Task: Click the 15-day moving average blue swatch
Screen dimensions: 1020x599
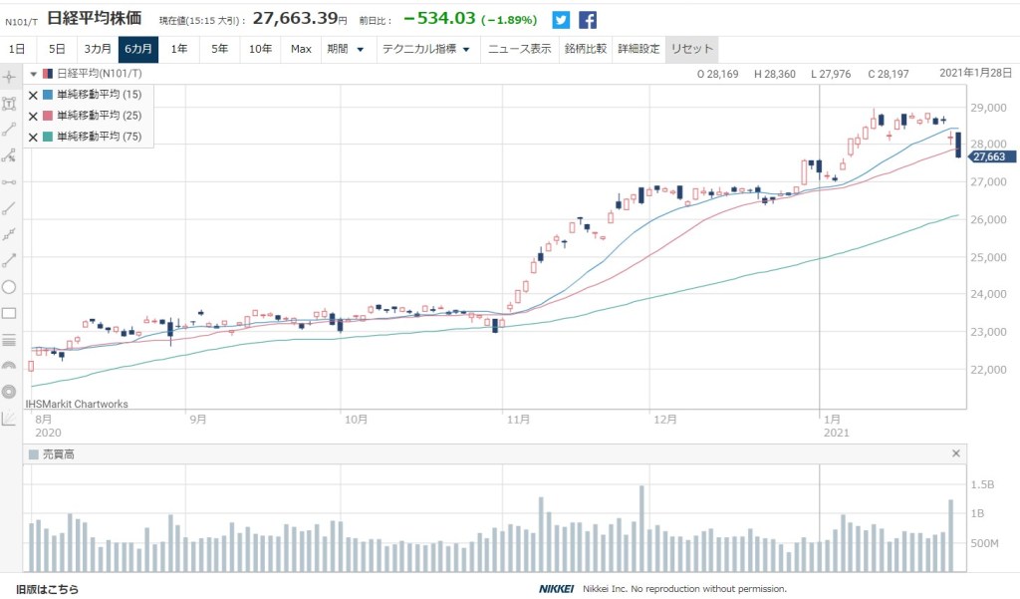Action: (48, 95)
